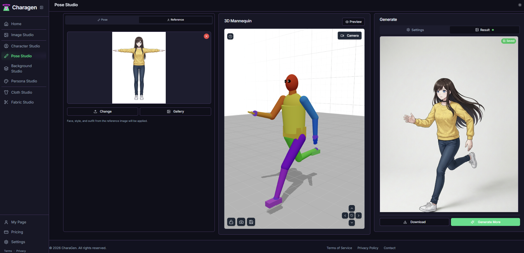The height and width of the screenshot is (253, 524).
Task: Open Image Studio from the sidebar
Action: click(24, 35)
